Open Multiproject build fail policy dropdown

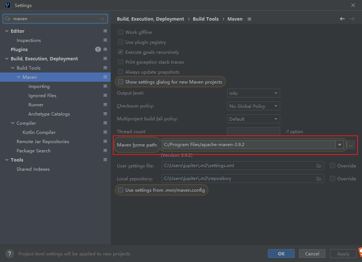click(254, 119)
